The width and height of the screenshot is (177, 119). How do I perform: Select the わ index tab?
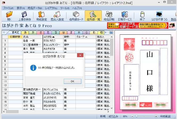tap(94, 33)
